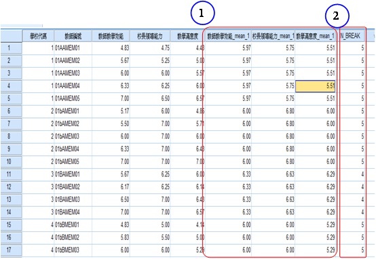This screenshot has width=376, height=259.
Task: Select row number 12 header
Action: point(12,187)
